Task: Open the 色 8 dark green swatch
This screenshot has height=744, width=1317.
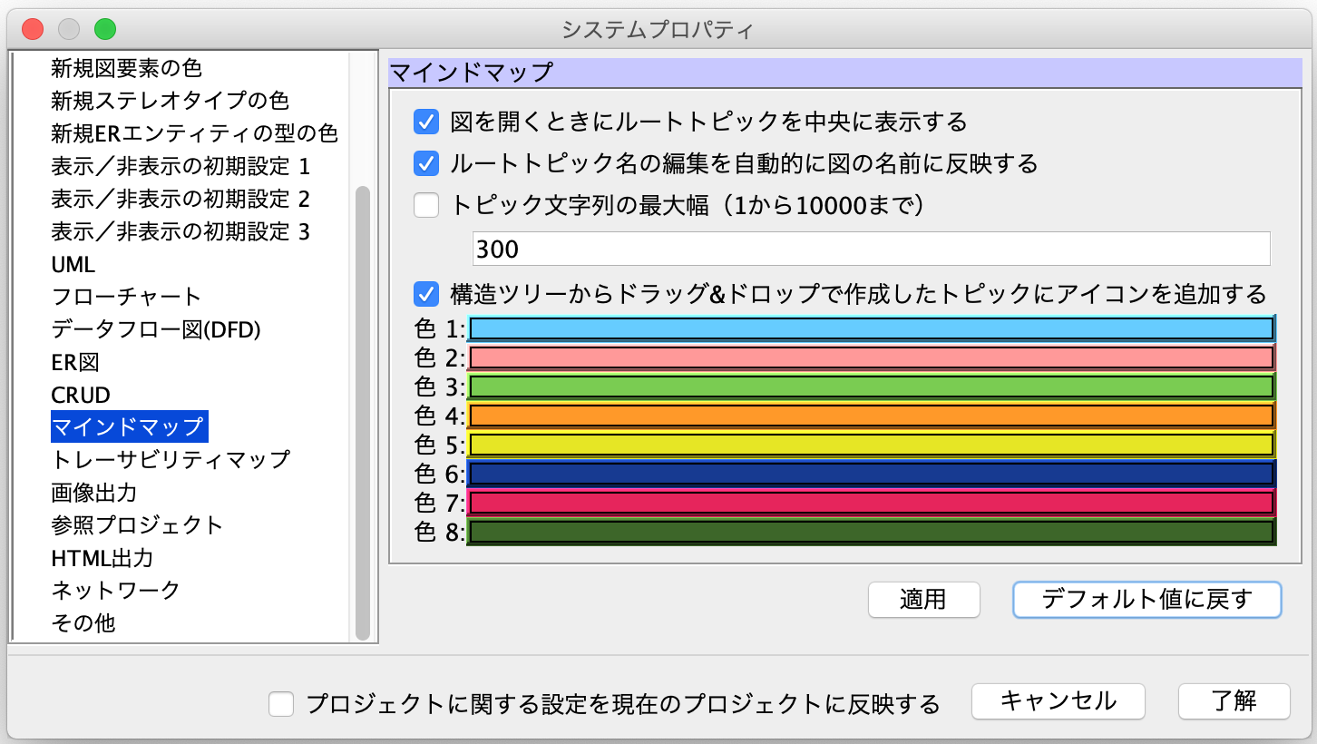Action: pyautogui.click(x=871, y=532)
